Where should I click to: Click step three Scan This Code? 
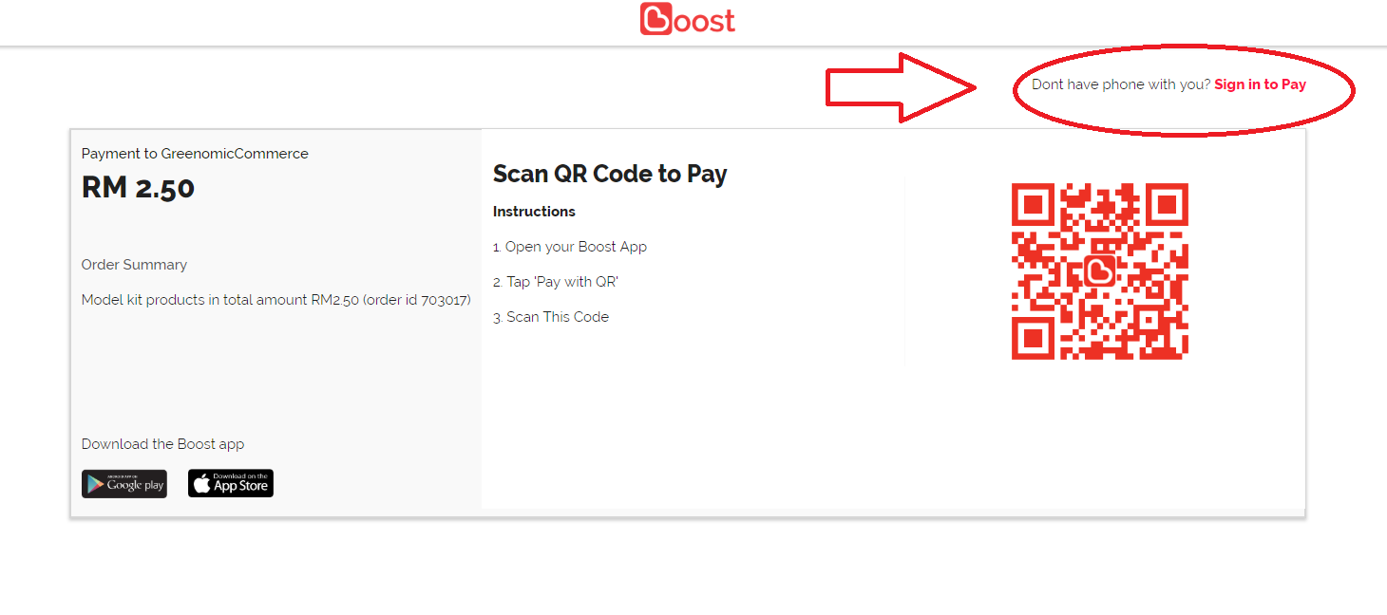coord(551,317)
